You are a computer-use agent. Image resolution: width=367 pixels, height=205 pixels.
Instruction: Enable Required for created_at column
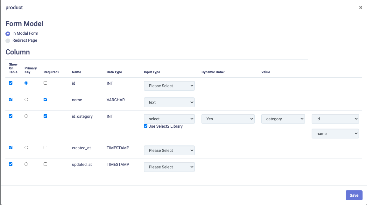pos(45,147)
